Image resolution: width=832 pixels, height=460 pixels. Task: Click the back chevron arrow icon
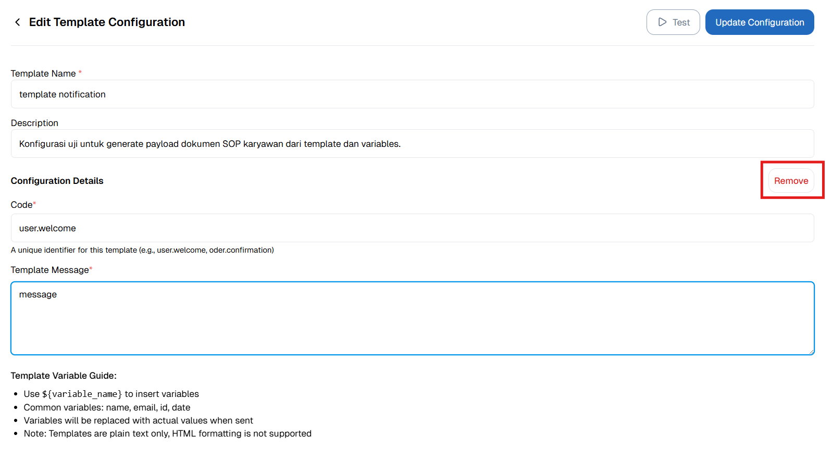point(17,22)
